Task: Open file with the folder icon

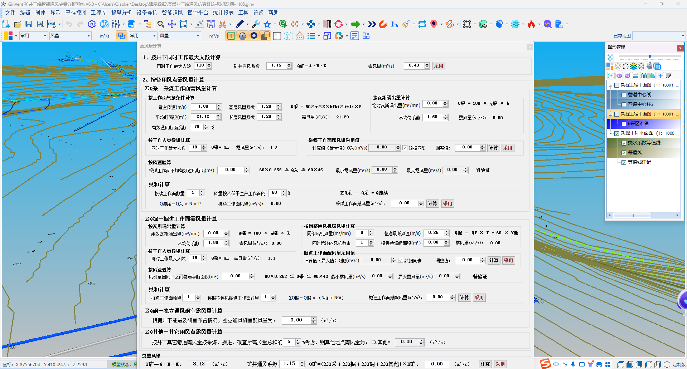Action: [x=18, y=24]
